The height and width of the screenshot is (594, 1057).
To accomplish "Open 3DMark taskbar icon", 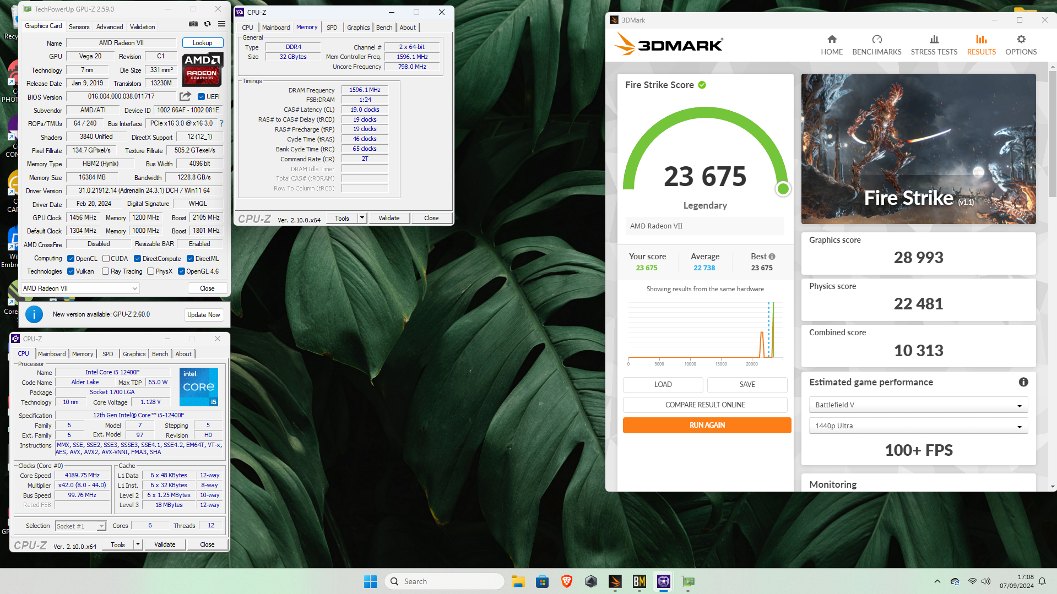I will (x=615, y=581).
